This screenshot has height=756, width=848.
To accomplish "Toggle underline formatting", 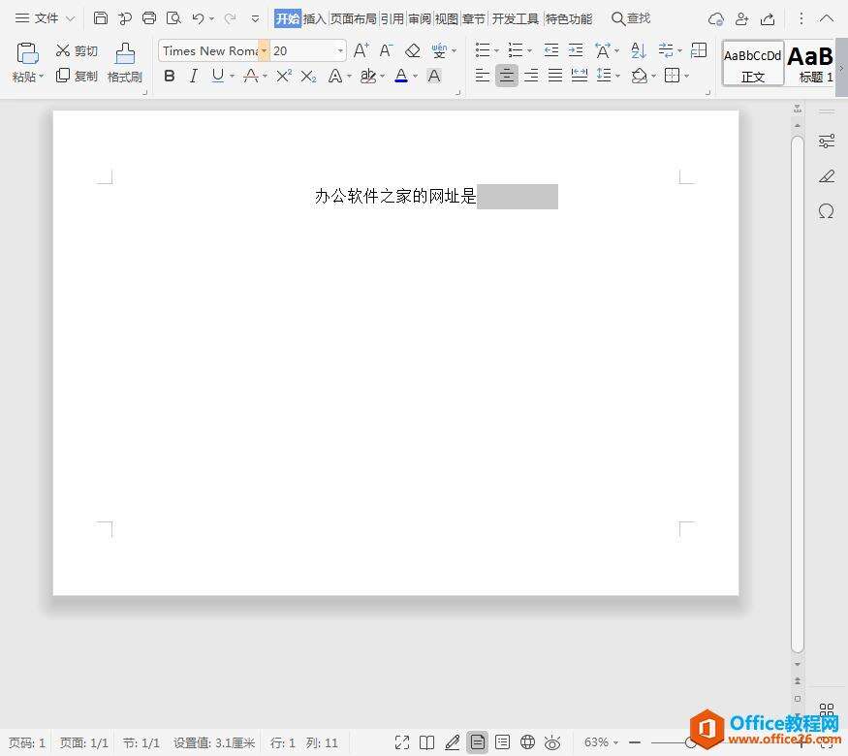I will (x=218, y=76).
